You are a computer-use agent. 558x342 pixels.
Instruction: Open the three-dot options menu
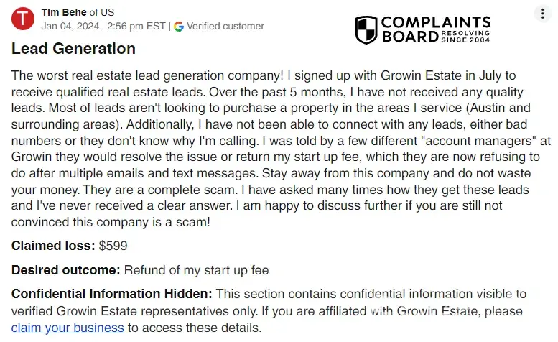pos(542,14)
